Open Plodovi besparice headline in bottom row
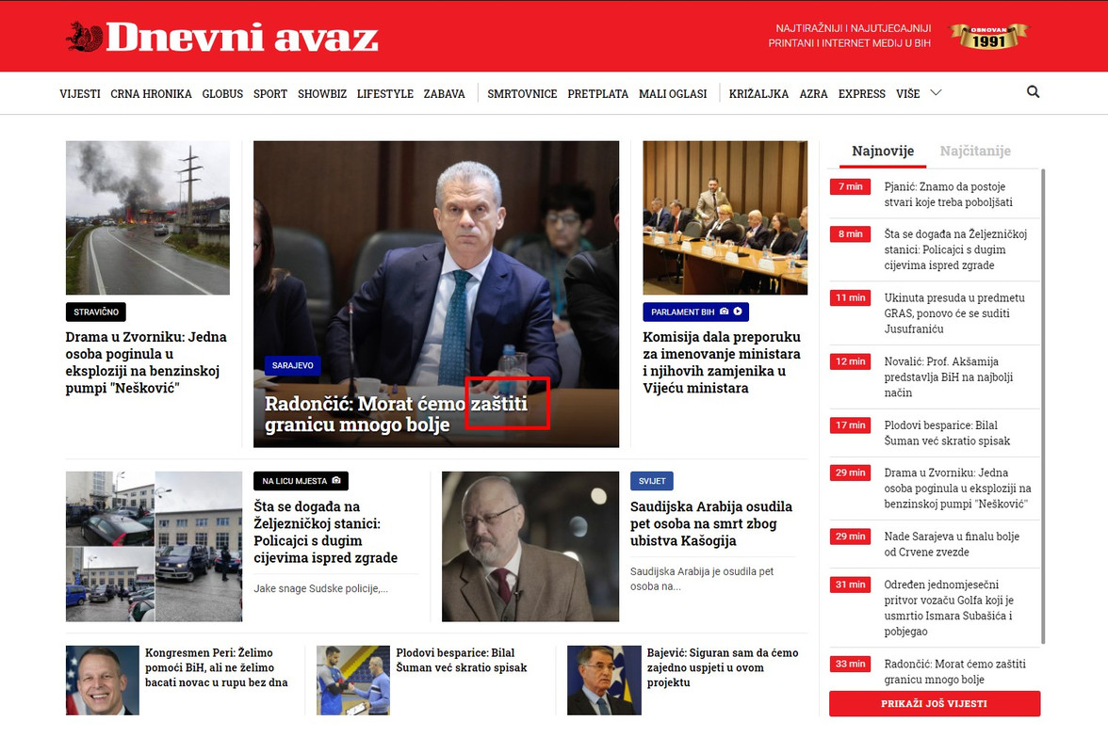The width and height of the screenshot is (1108, 753). [x=462, y=660]
